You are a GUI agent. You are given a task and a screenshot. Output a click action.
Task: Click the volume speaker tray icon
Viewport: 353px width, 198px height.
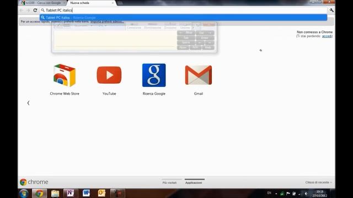[x=306, y=194]
